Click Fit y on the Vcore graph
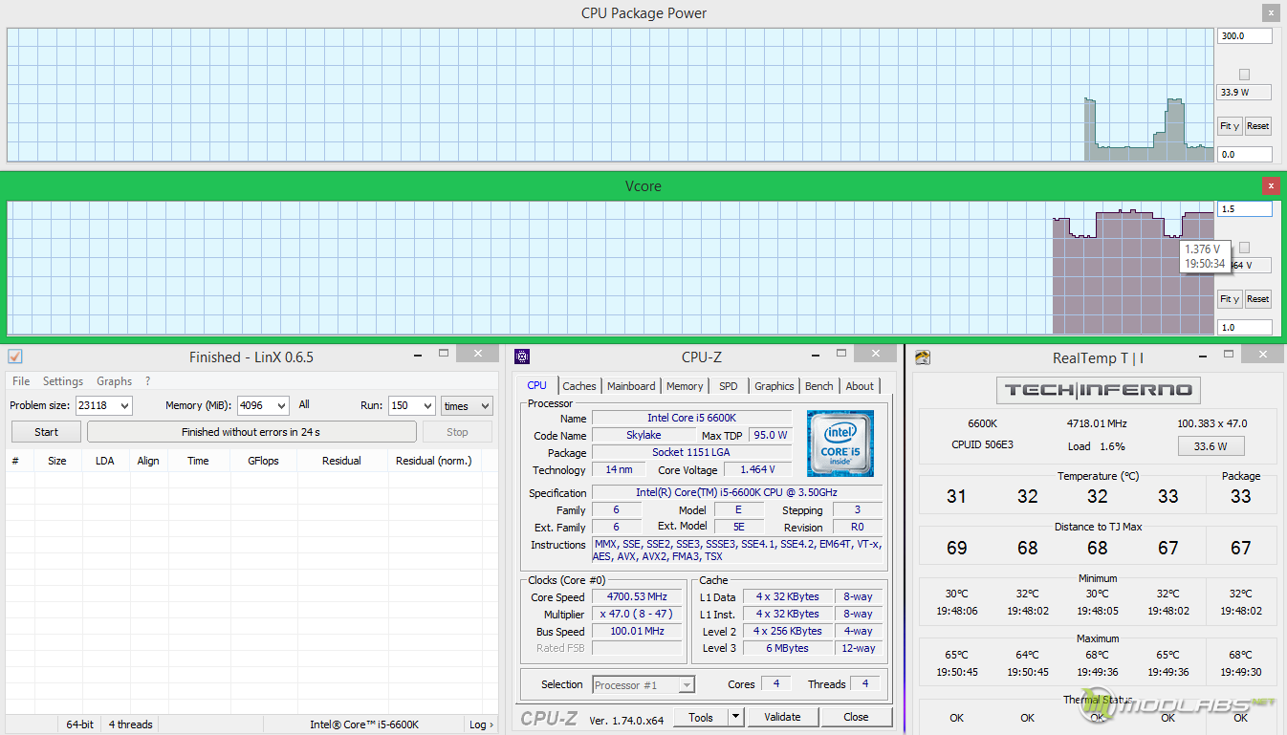 point(1230,299)
